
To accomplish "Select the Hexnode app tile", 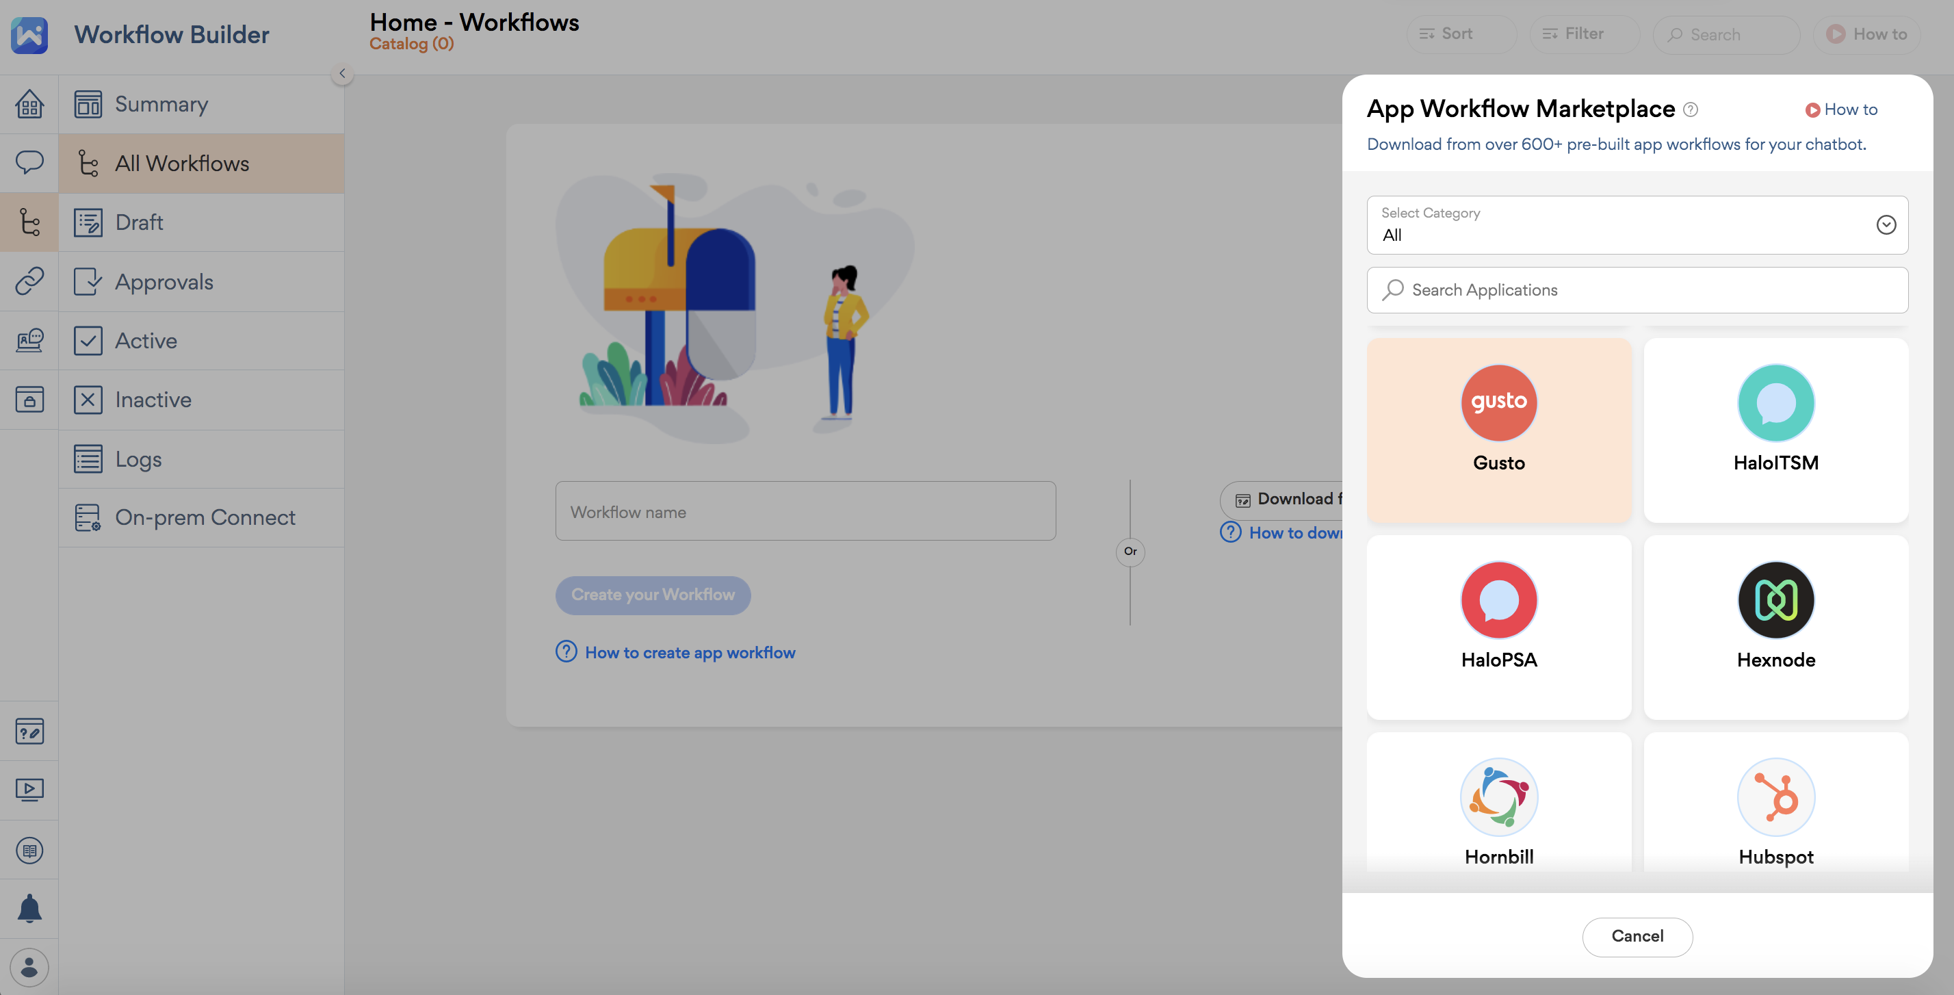I will pos(1775,627).
